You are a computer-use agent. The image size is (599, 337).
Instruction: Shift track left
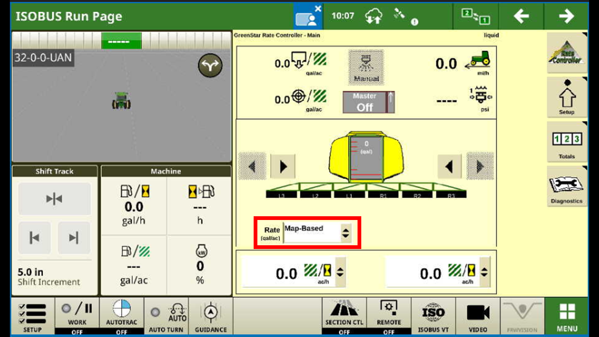click(34, 238)
